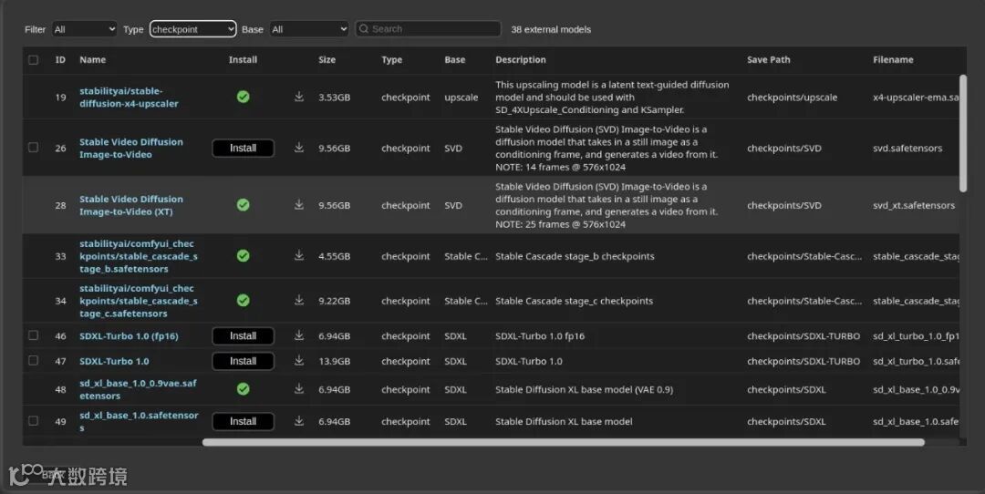Click the checkpoints/SDXL path for ID 49

tap(786, 421)
